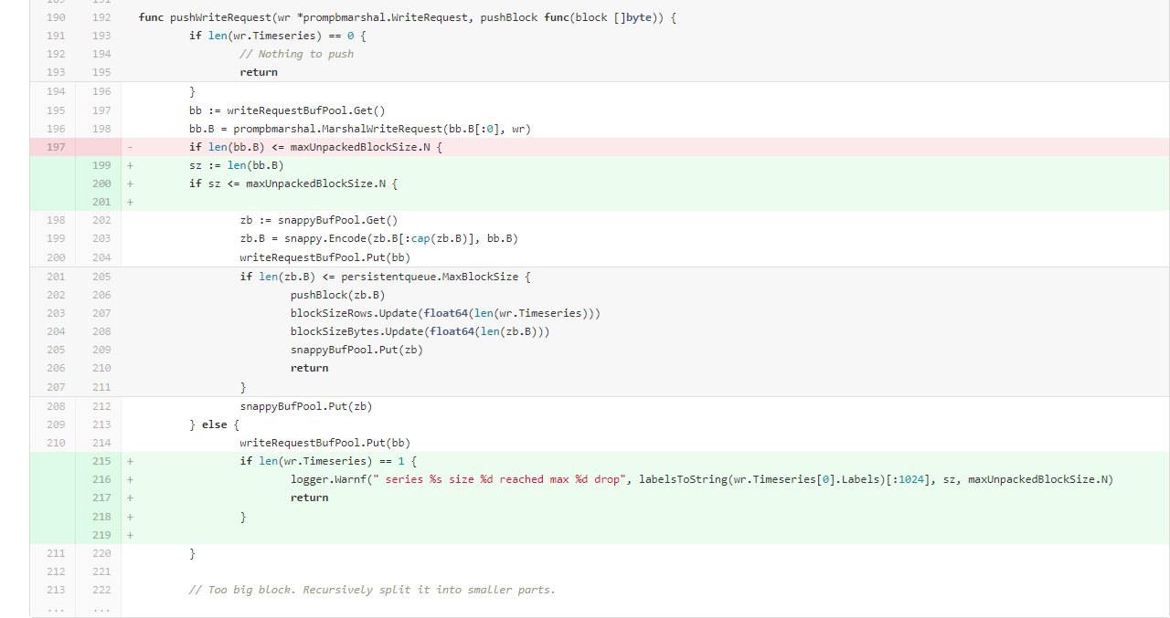
Task: Click the "+" marker next to line 217
Action: pos(129,498)
